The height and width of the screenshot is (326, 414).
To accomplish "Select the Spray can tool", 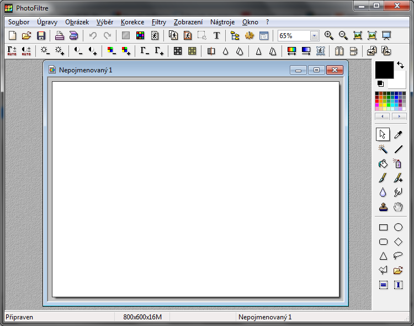I will pyautogui.click(x=397, y=164).
